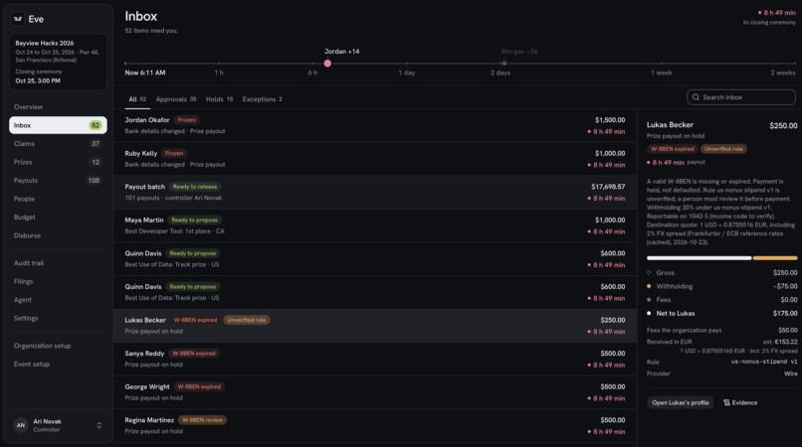Click the Net to Lukas line
Screen dimensions: 802x447
pos(721,313)
